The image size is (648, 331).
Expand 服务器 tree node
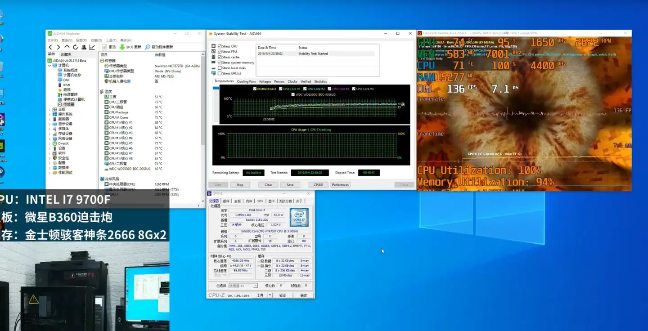(50, 119)
